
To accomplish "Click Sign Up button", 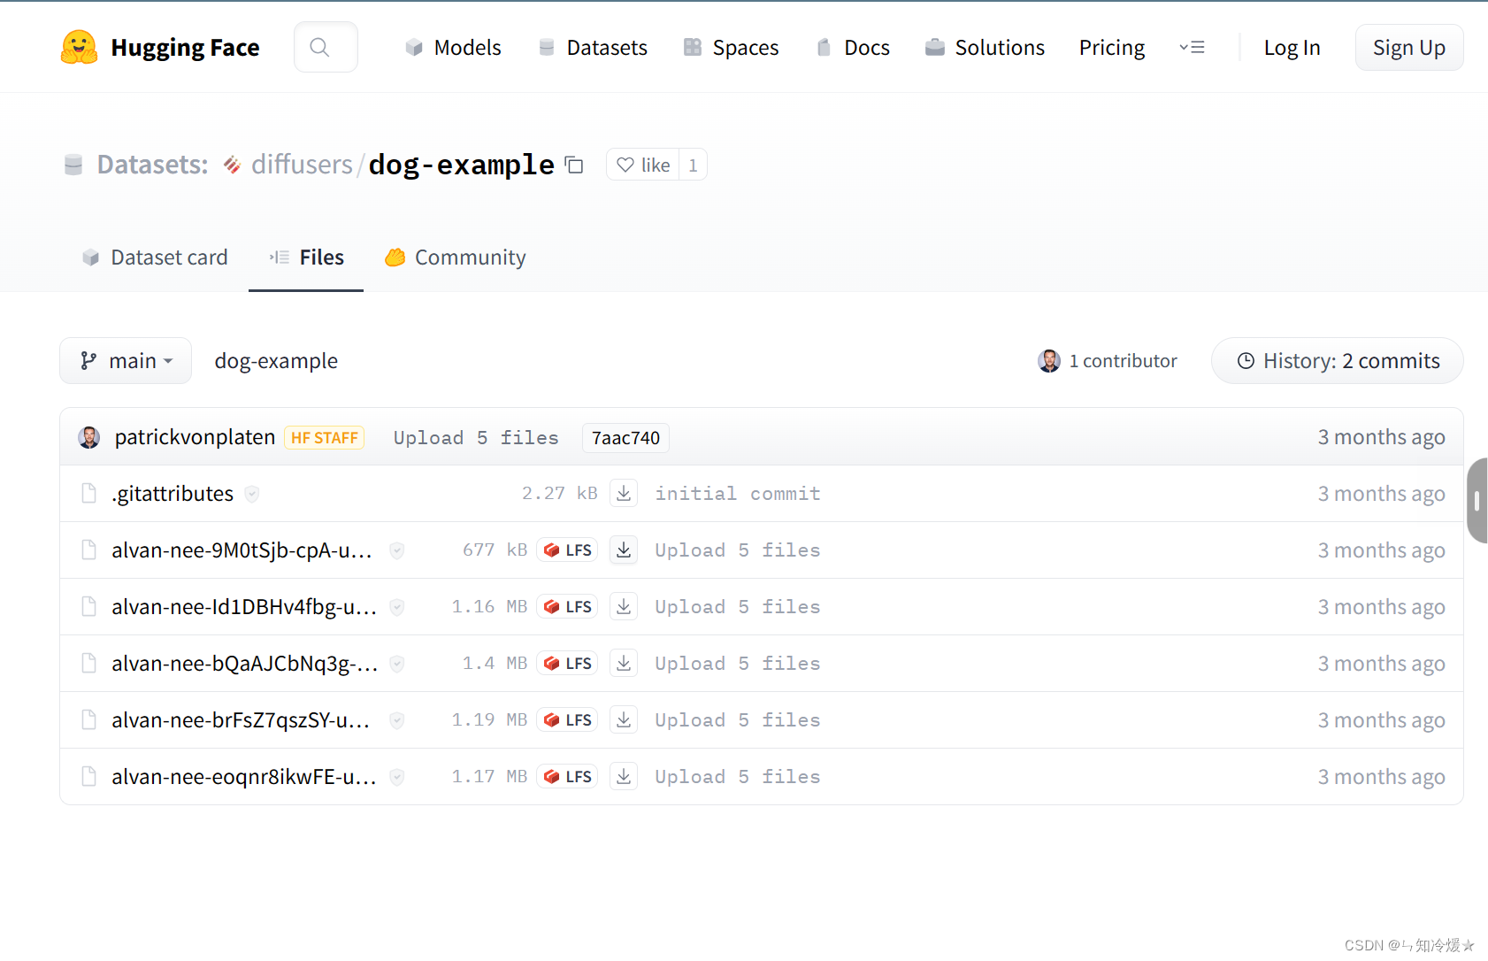I will click(x=1408, y=48).
